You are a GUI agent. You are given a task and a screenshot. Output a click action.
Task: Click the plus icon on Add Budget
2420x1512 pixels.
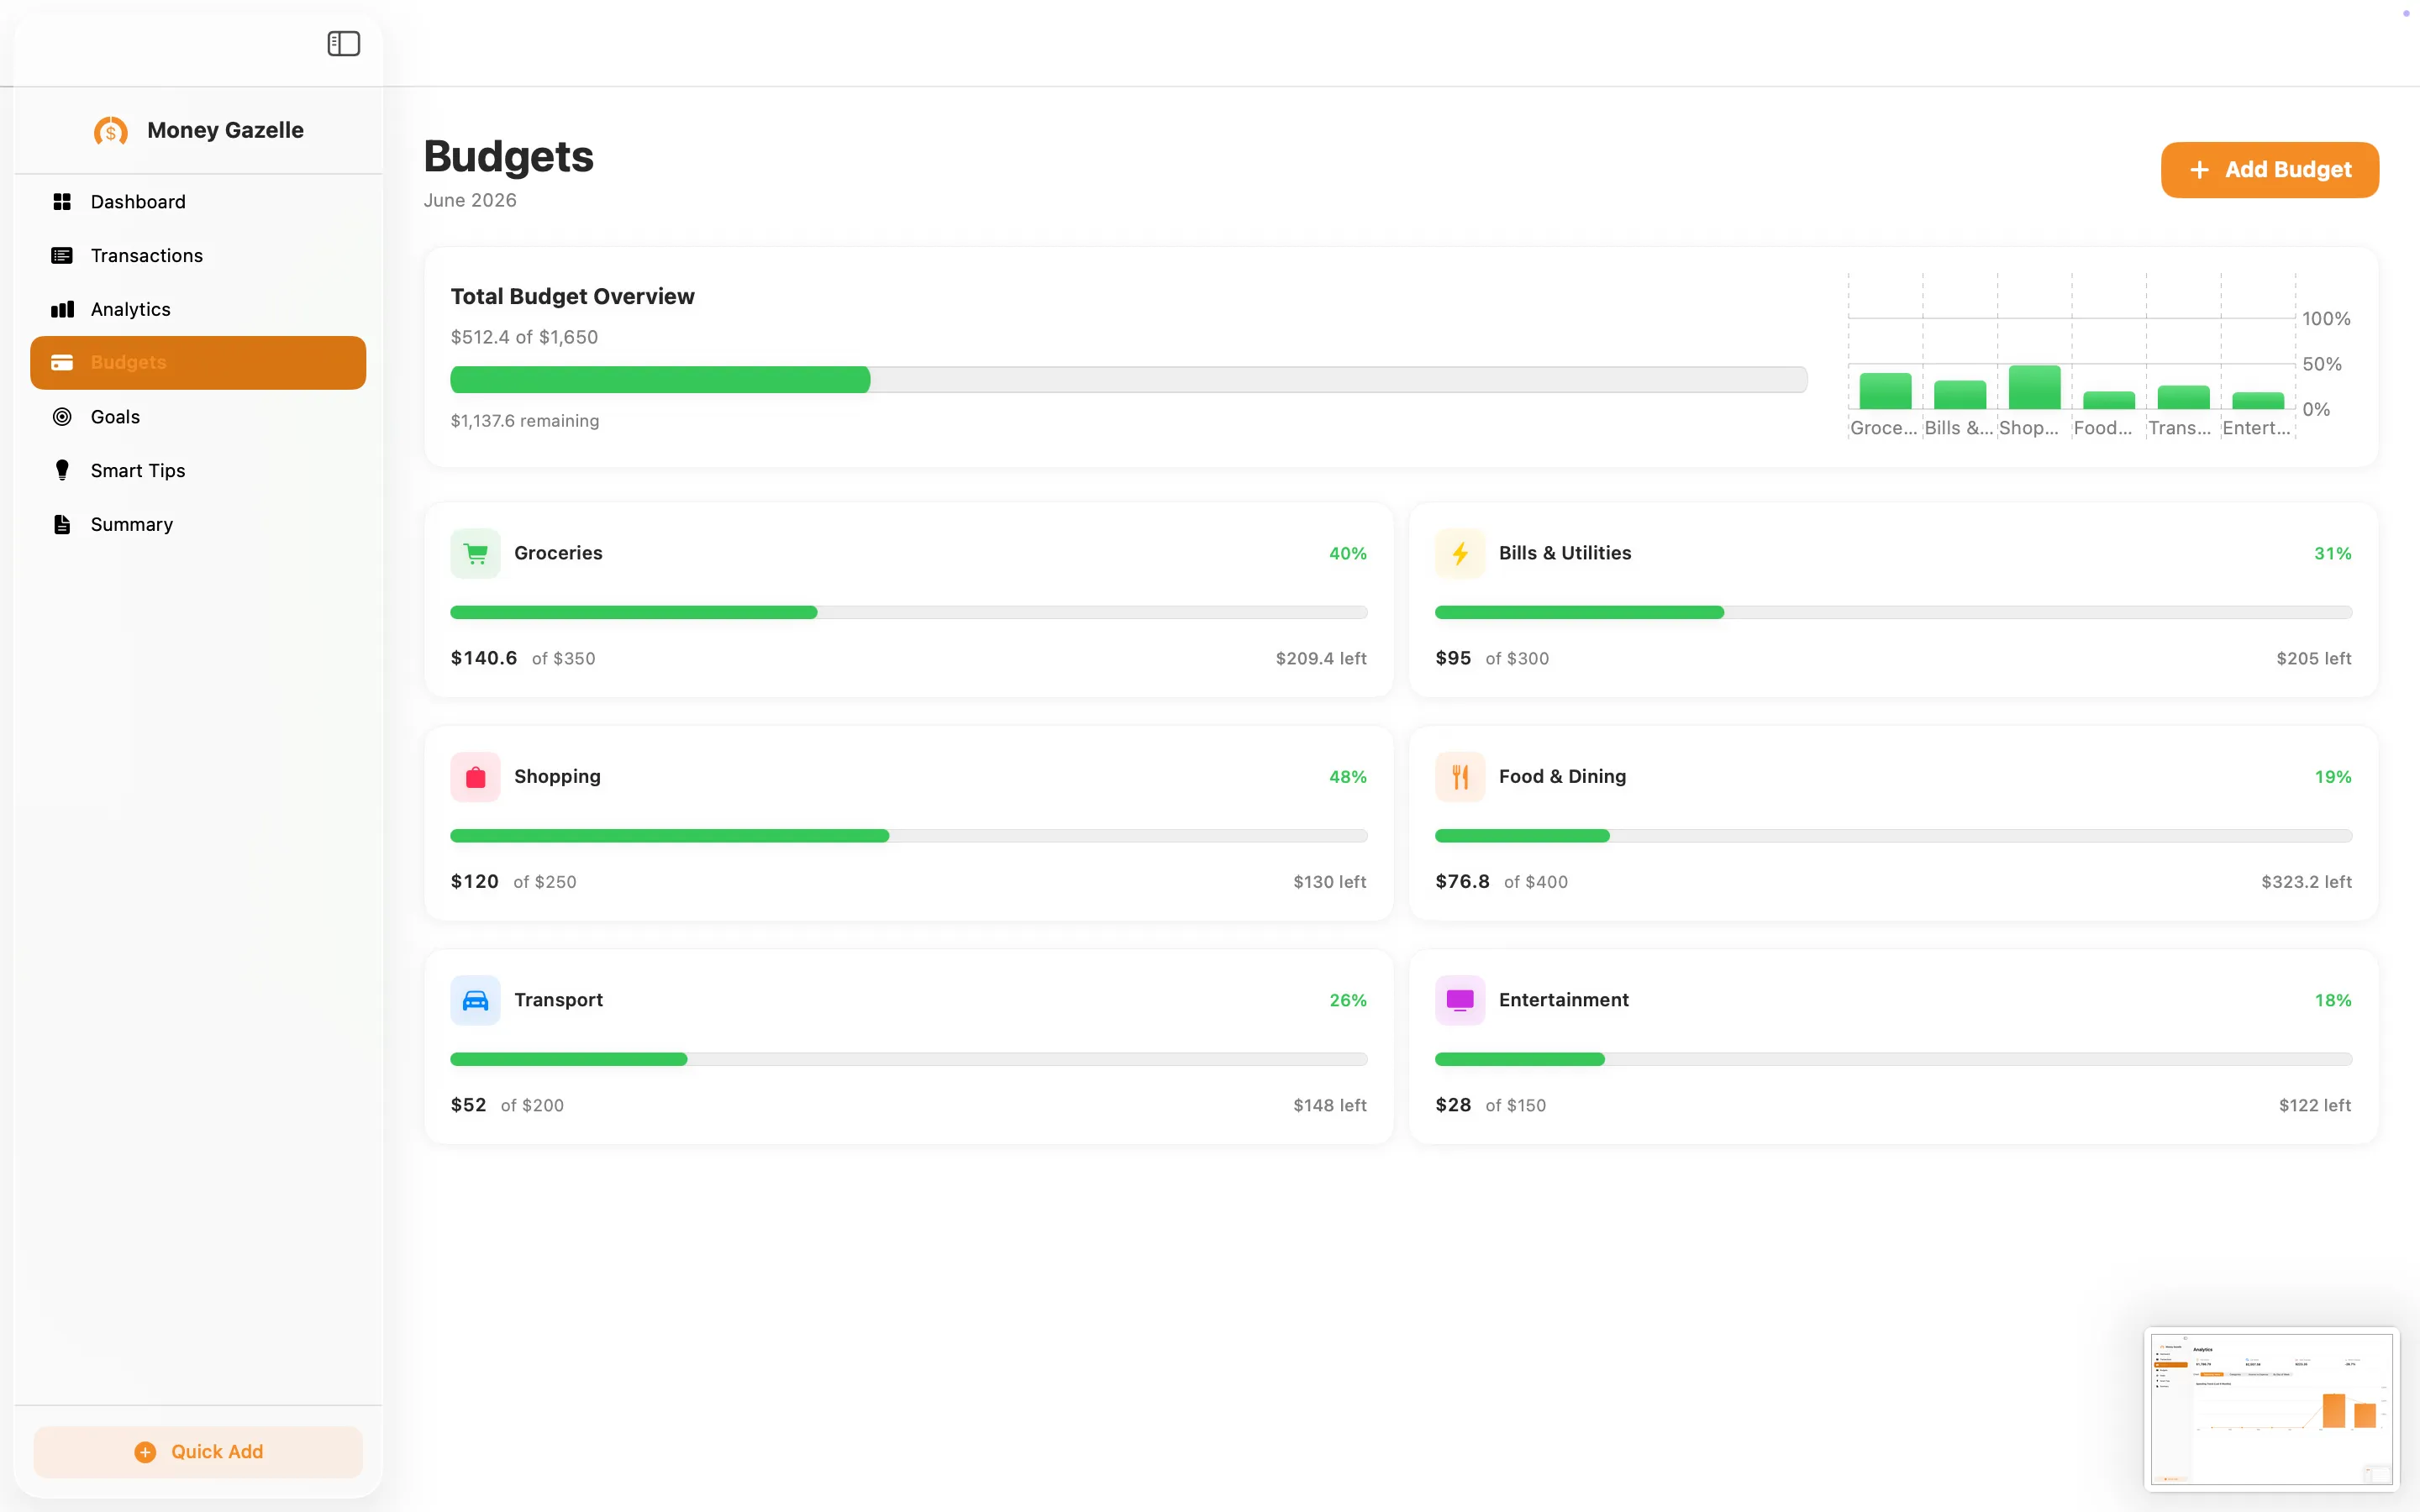pos(2199,170)
